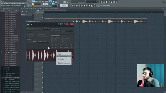Open the FILE menu

point(2,3)
